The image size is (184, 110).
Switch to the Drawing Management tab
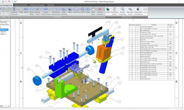[x=6, y=5]
